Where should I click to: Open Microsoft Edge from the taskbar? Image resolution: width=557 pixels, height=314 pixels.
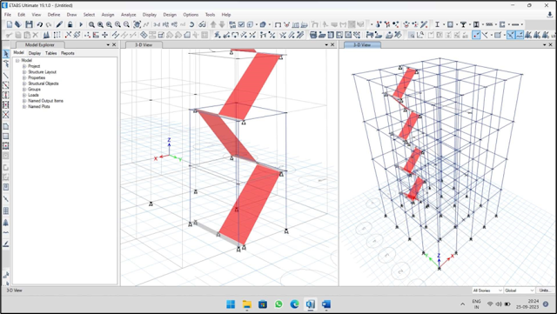[x=294, y=304]
